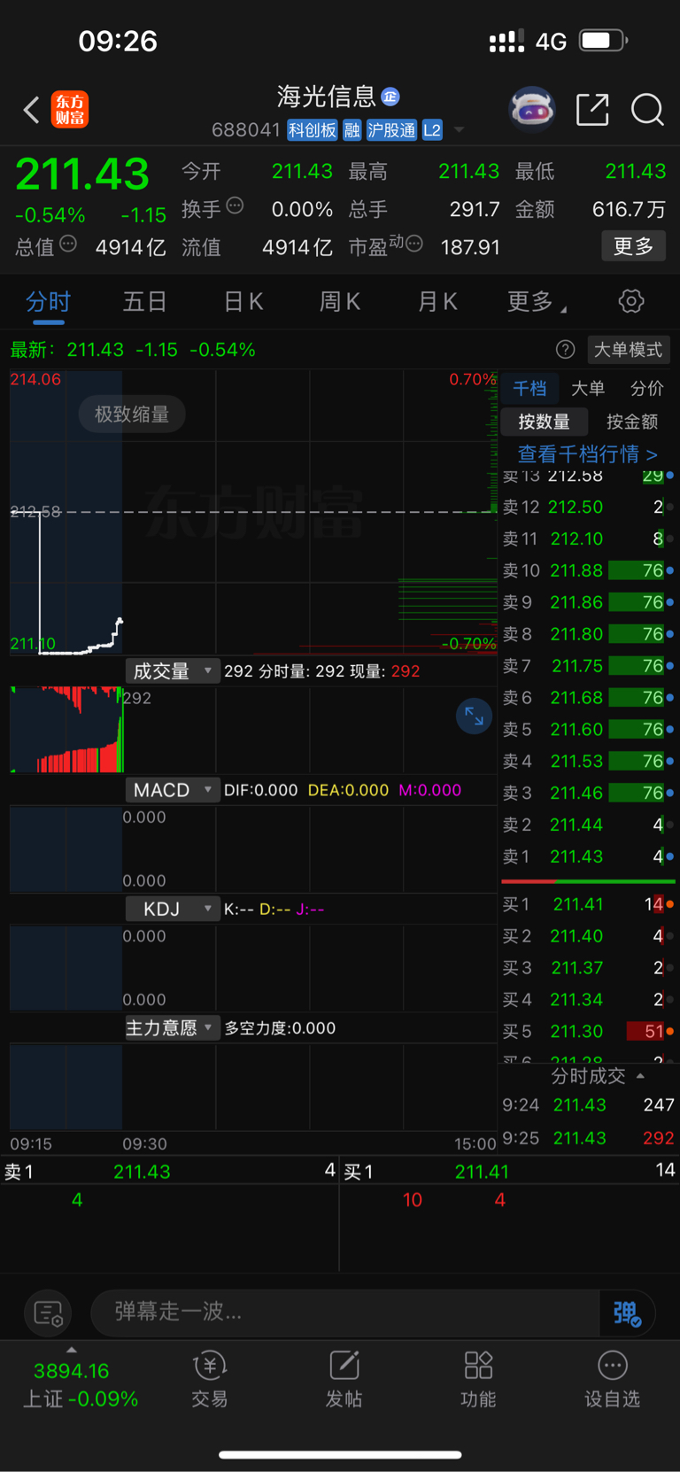Viewport: 680px width, 1472px height.
Task: Tap info icon beside 总值
Action: click(x=68, y=244)
